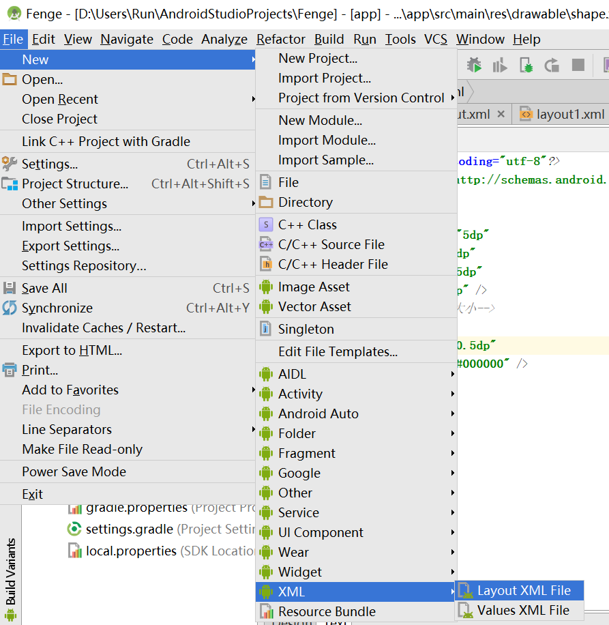Click the Debug app toolbar icon
609x625 pixels.
475,64
